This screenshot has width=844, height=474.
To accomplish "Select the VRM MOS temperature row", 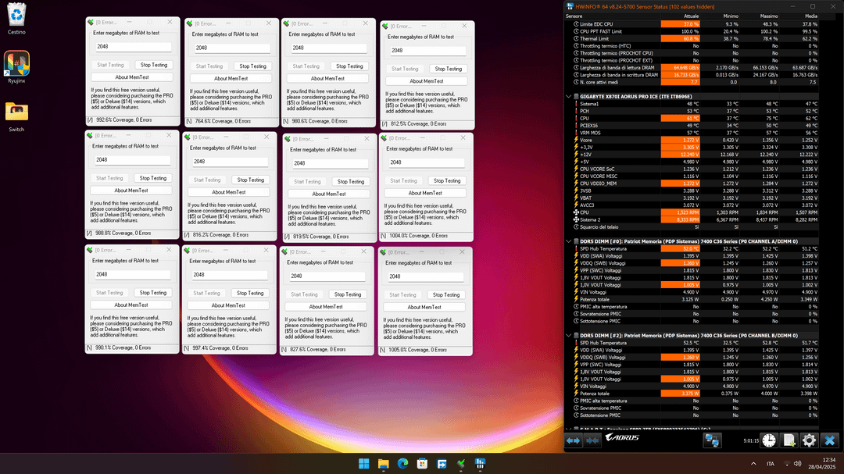I will [x=692, y=133].
